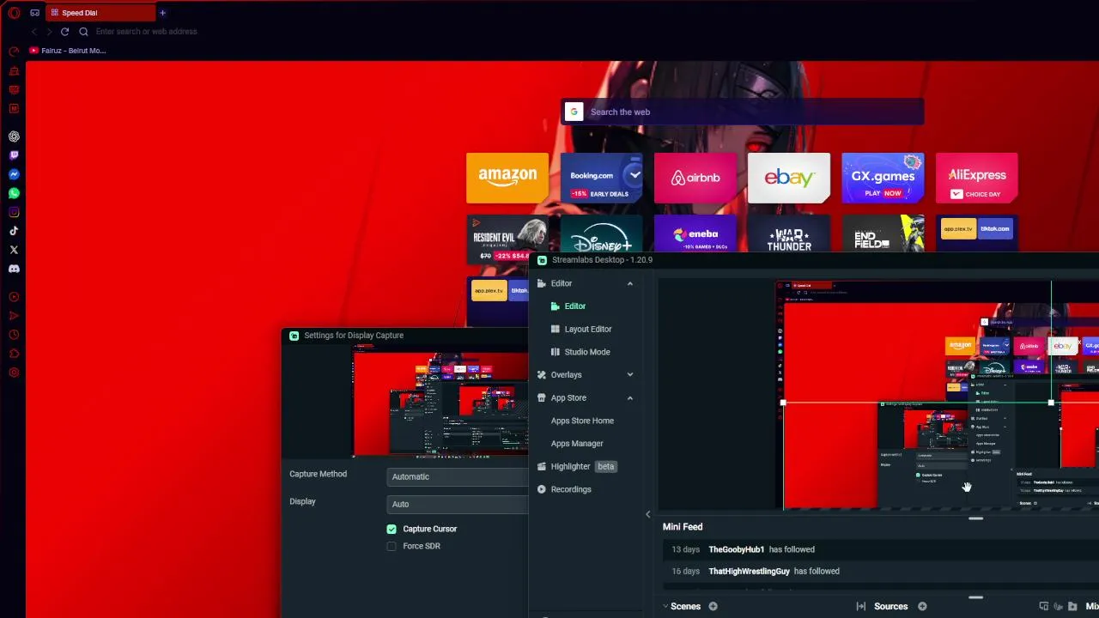Viewport: 1099px width, 618px height.
Task: Collapse the Streamlabs side menu arrow
Action: click(x=648, y=514)
